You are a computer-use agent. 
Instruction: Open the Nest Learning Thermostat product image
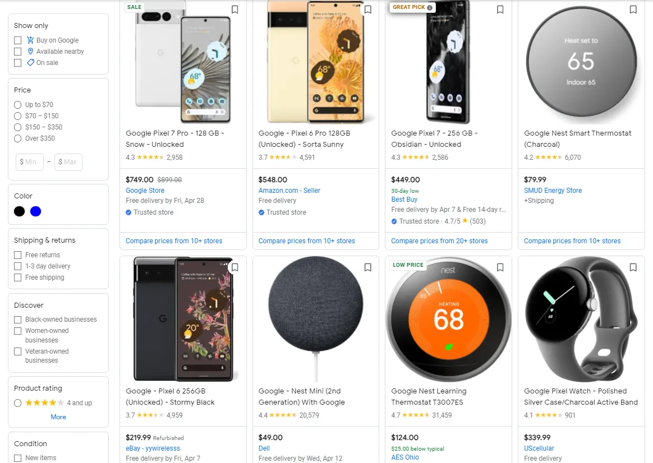click(x=449, y=319)
